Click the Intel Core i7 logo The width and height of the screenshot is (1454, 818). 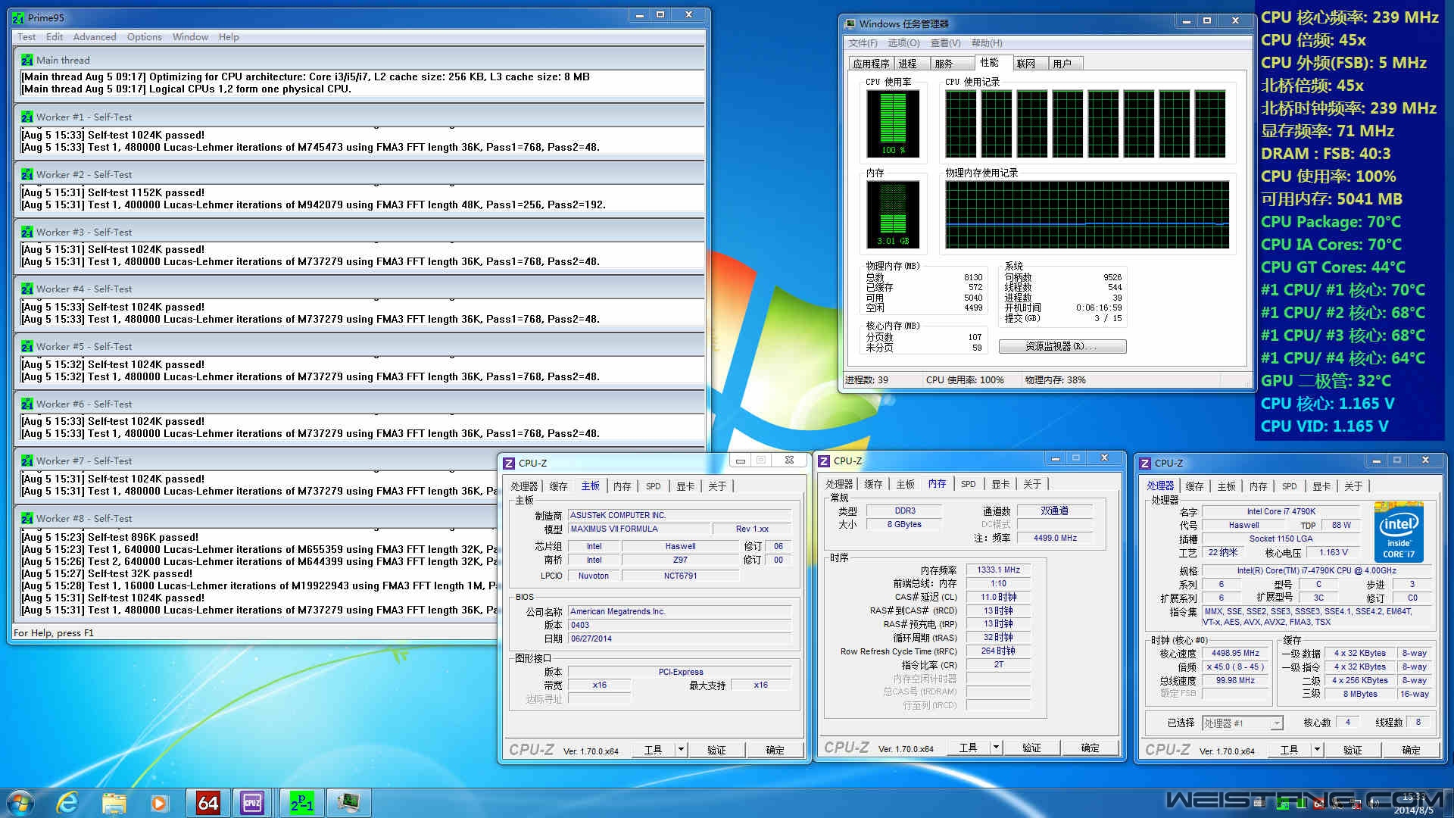click(1399, 532)
